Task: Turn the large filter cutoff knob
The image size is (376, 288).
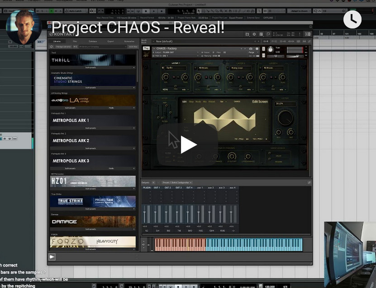Action: [x=285, y=118]
